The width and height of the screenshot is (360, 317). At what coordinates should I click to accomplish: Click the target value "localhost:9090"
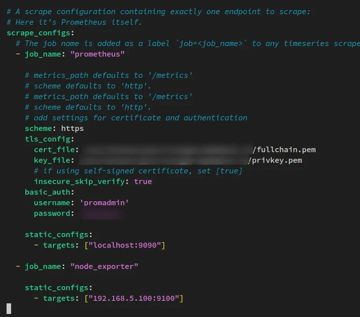pyautogui.click(x=125, y=245)
